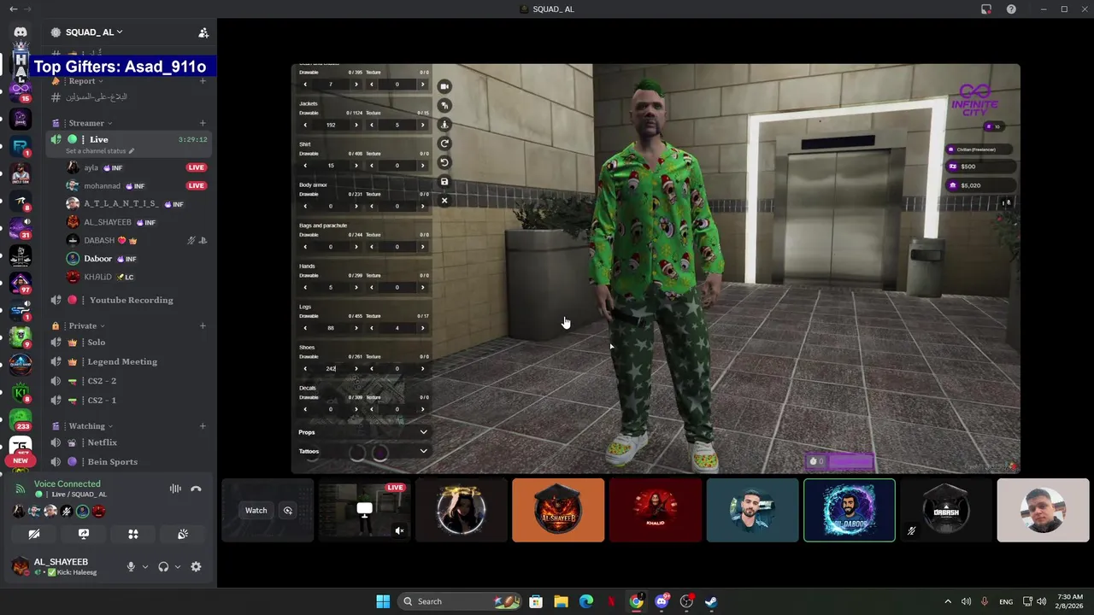This screenshot has height=615, width=1094.
Task: Select user Daboor in voice list
Action: (97, 259)
